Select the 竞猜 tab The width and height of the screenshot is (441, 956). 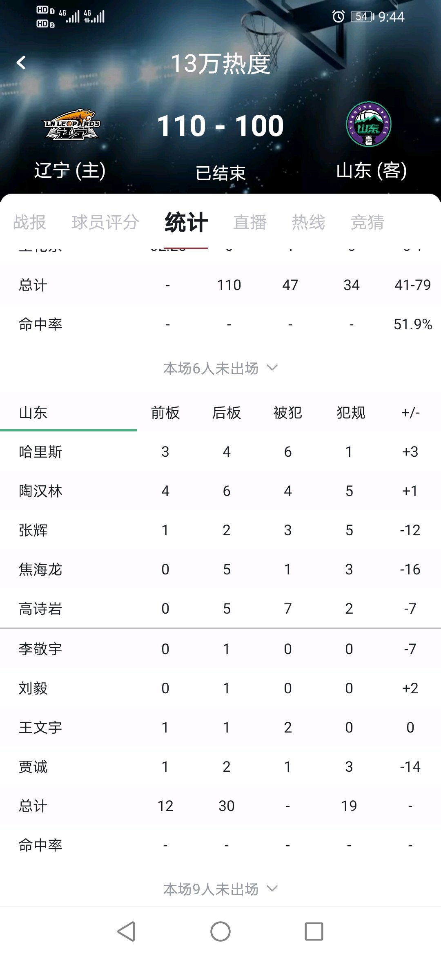coord(367,222)
